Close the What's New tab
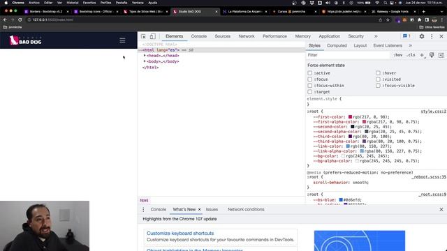The width and height of the screenshot is (447, 251). [x=199, y=209]
